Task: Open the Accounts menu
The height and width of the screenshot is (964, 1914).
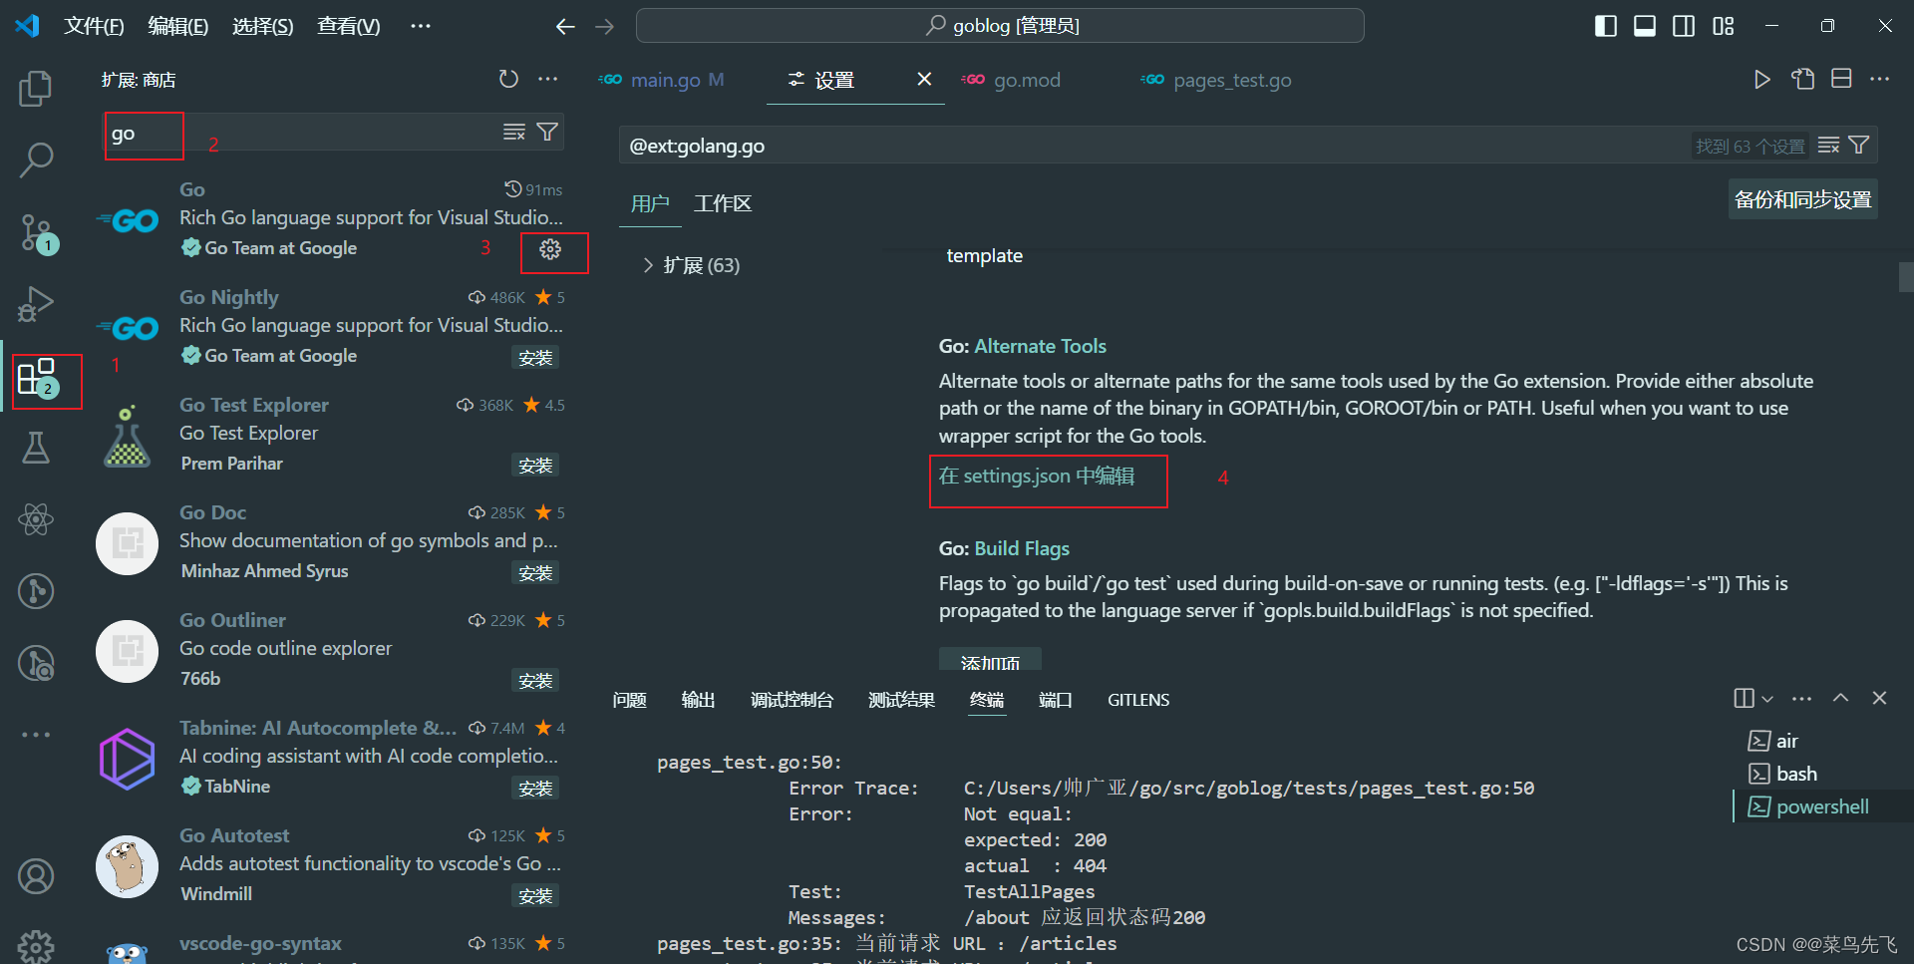Action: click(36, 876)
